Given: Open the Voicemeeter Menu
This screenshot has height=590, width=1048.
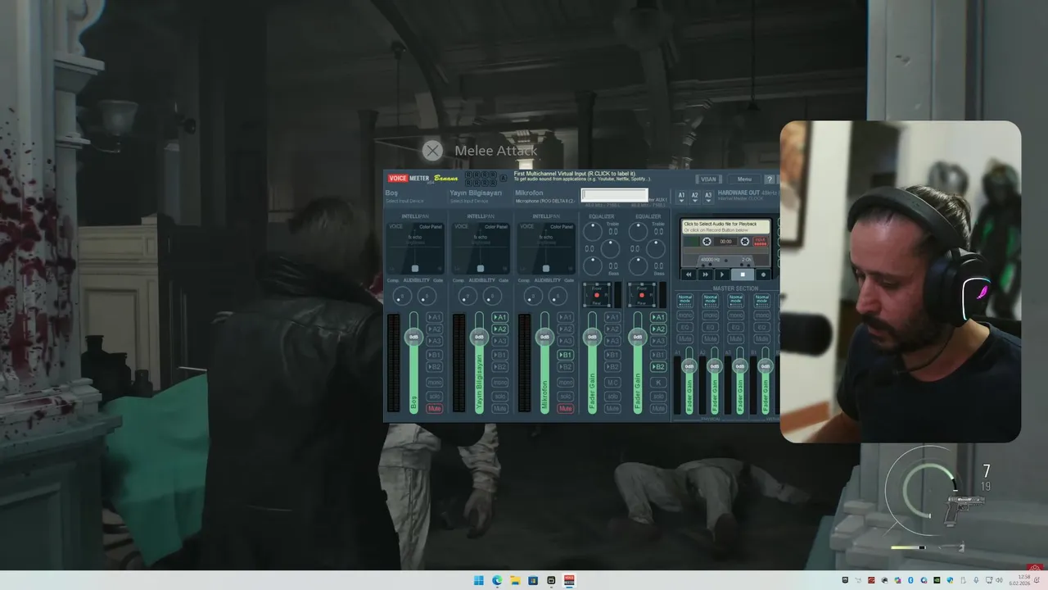Looking at the screenshot, I should point(744,179).
